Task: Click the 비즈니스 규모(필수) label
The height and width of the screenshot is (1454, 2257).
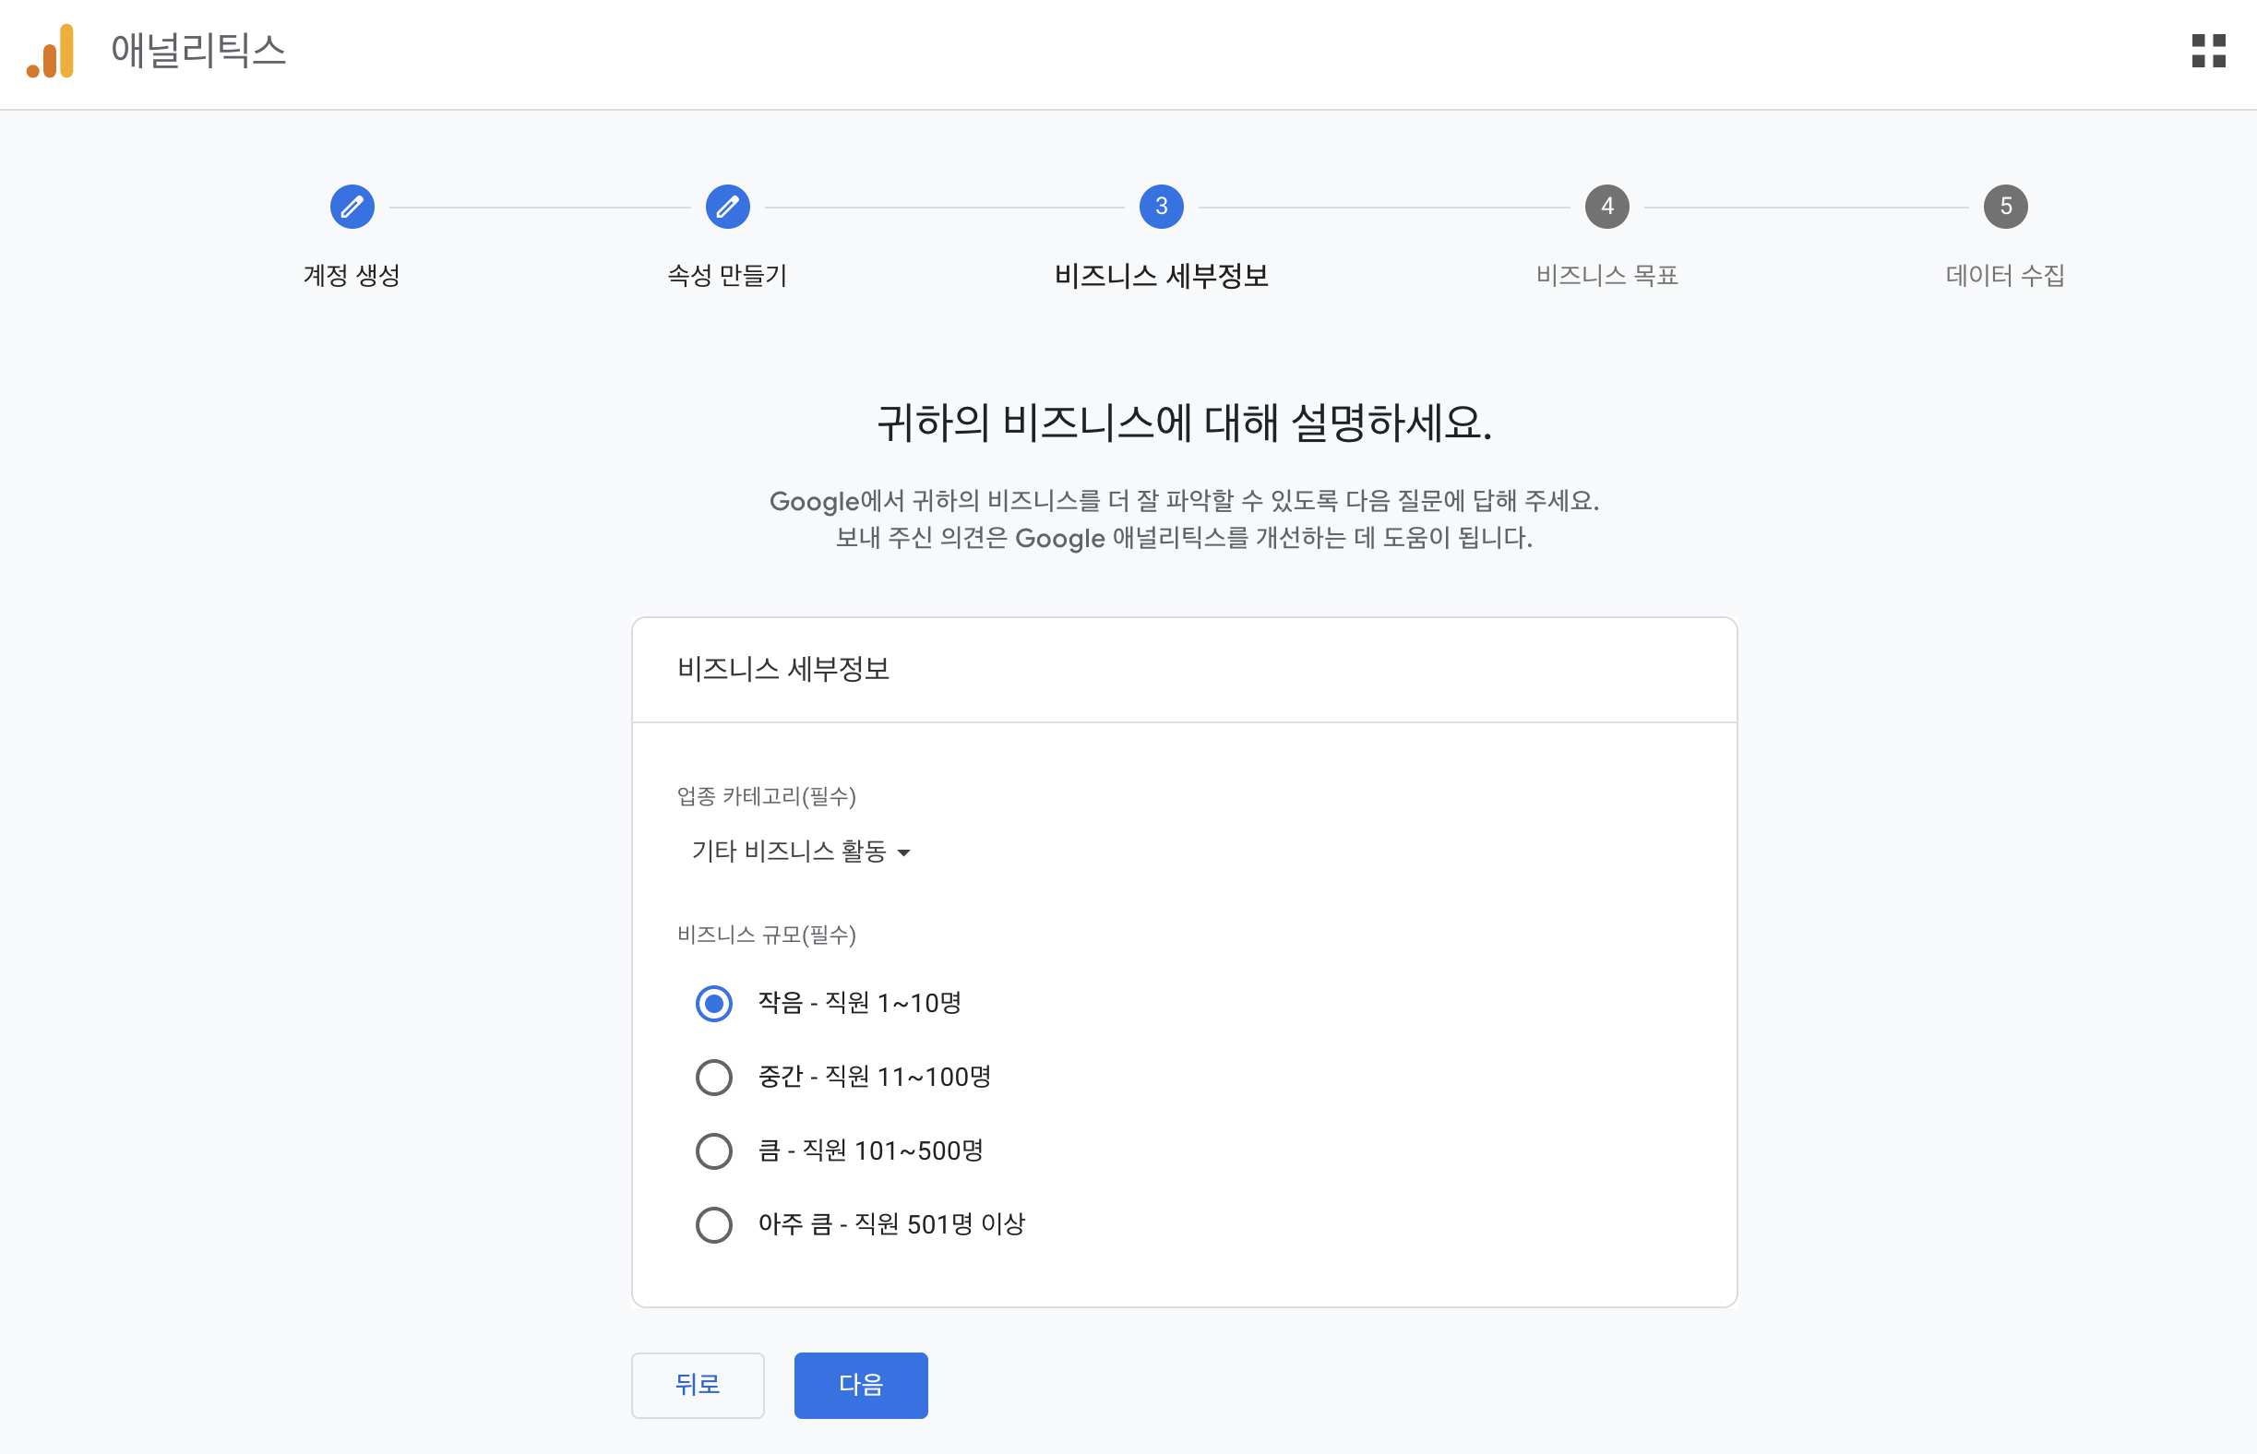Action: pos(766,935)
